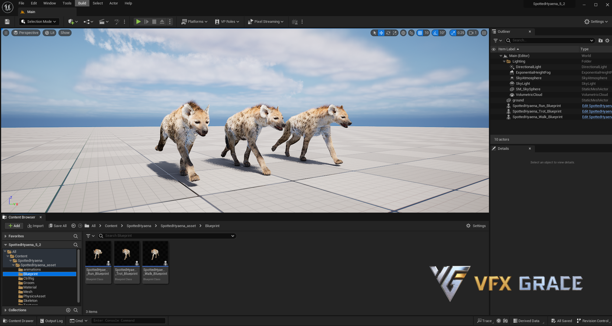Open the scale snap 0.25 dropdown

pyautogui.click(x=461, y=33)
